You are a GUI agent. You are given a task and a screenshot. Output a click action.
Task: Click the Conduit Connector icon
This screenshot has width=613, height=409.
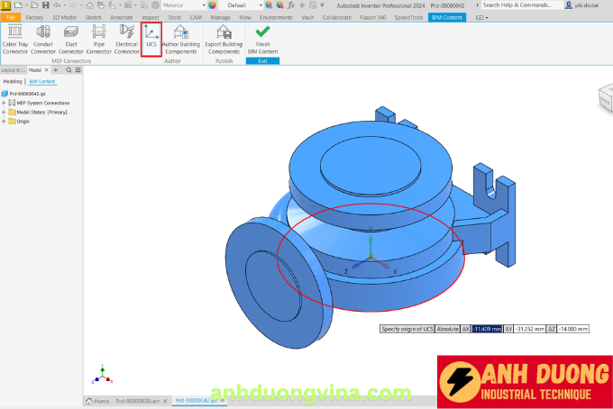[42, 40]
